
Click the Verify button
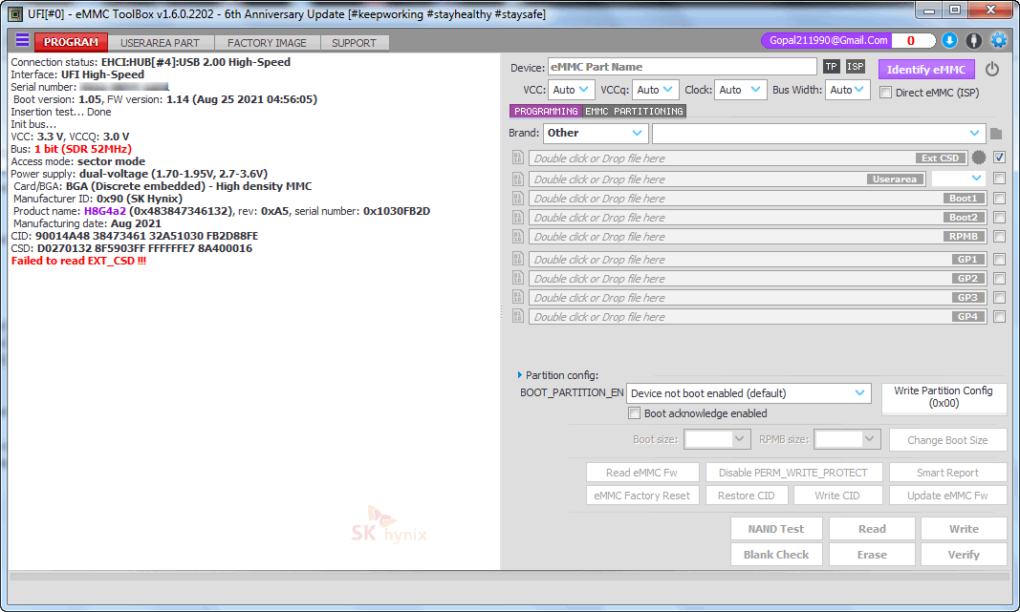point(964,555)
